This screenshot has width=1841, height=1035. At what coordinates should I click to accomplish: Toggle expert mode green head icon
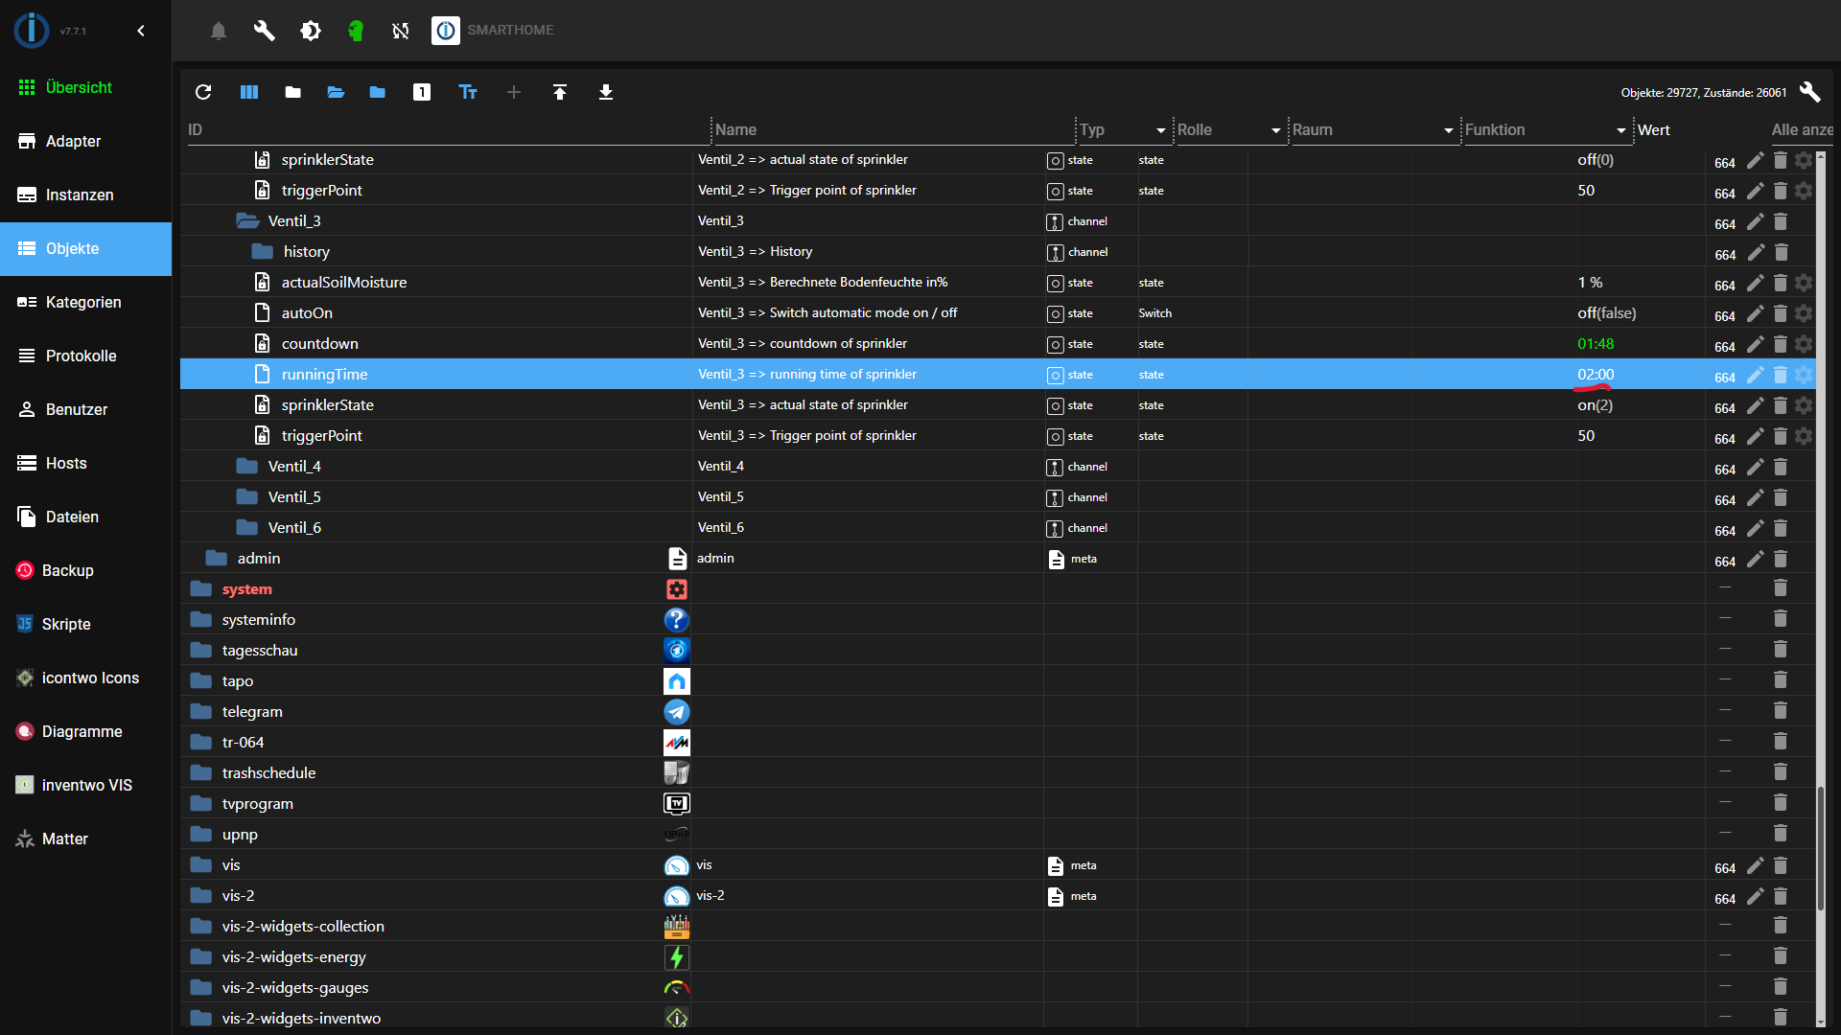pyautogui.click(x=356, y=31)
